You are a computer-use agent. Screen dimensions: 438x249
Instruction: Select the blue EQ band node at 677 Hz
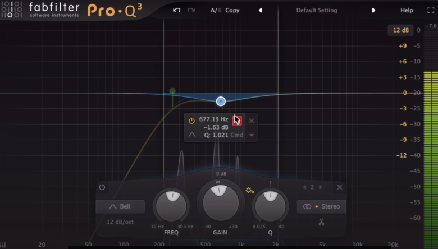coord(221,101)
